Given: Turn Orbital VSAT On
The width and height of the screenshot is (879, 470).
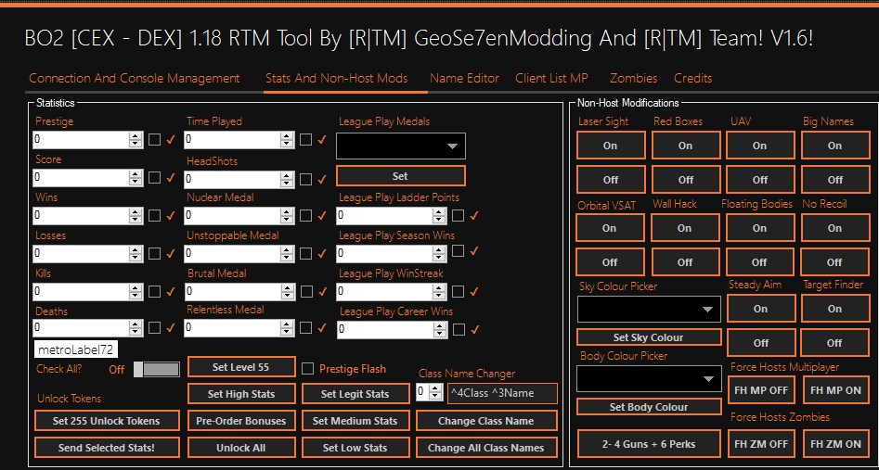Looking at the screenshot, I should coord(610,228).
